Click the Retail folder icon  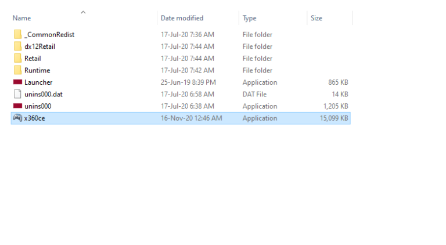17,58
